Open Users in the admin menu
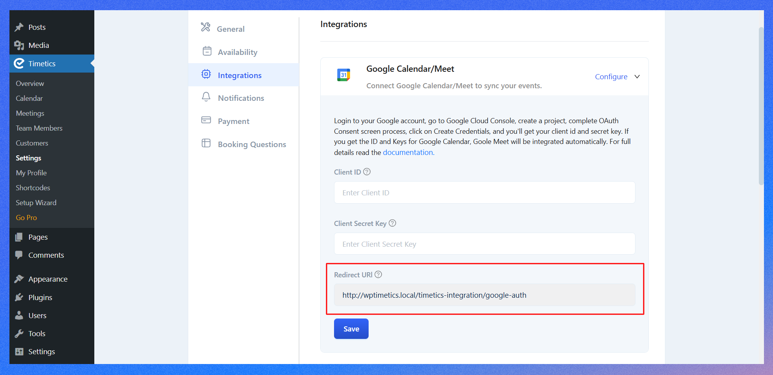Image resolution: width=773 pixels, height=375 pixels. click(52, 315)
